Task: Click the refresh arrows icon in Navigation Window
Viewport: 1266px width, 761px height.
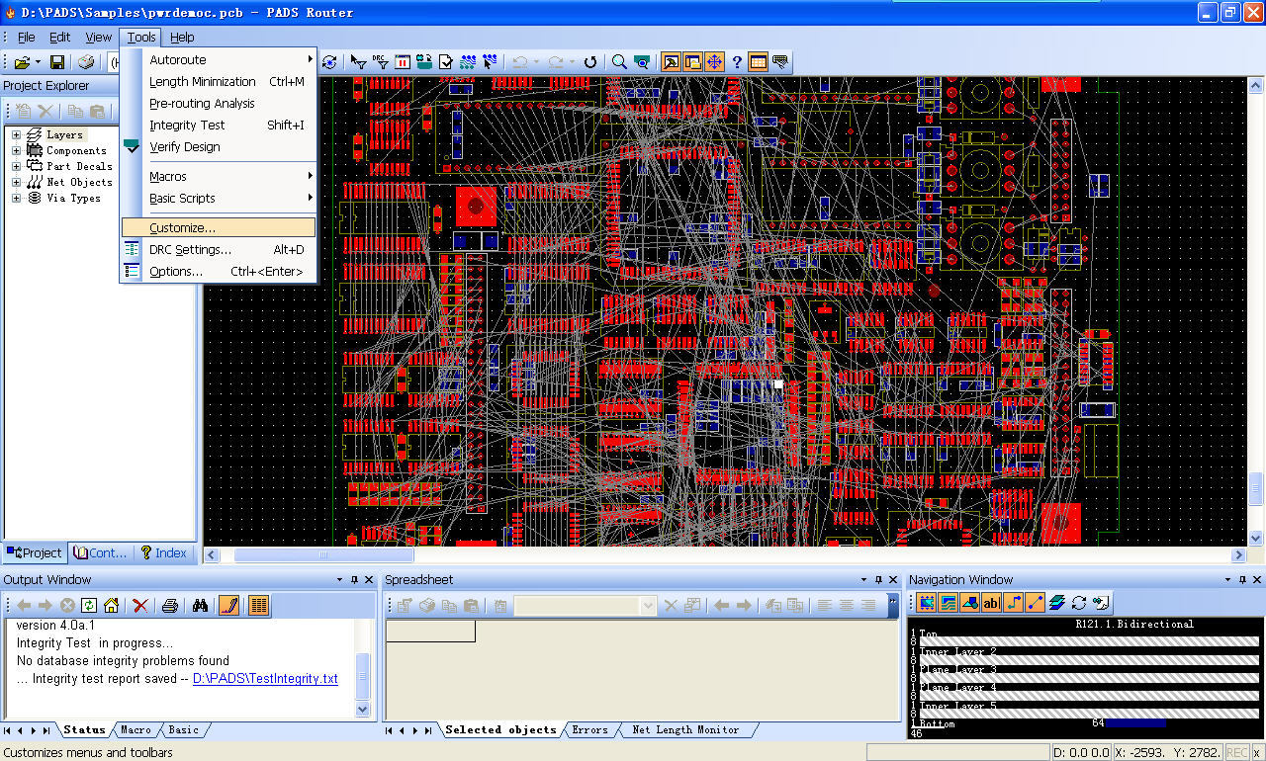Action: pos(1079,603)
